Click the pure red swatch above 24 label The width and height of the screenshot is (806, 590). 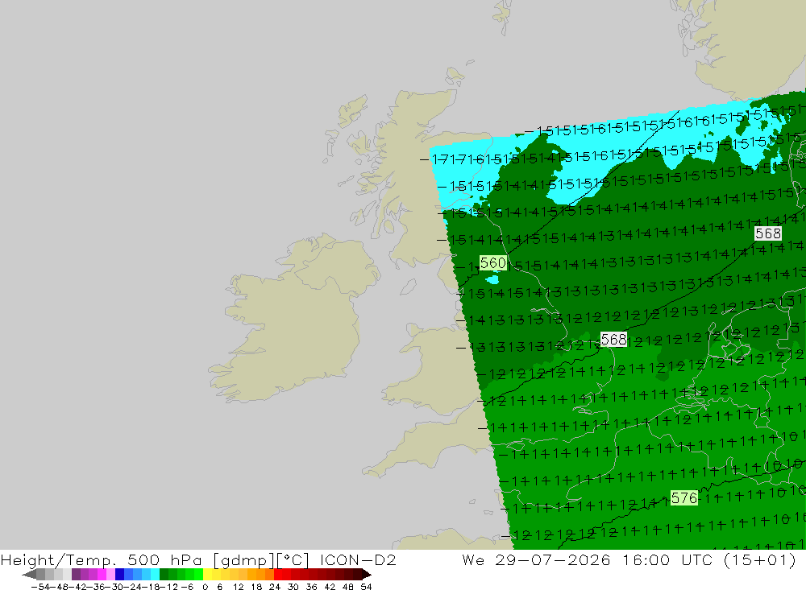pos(278,574)
